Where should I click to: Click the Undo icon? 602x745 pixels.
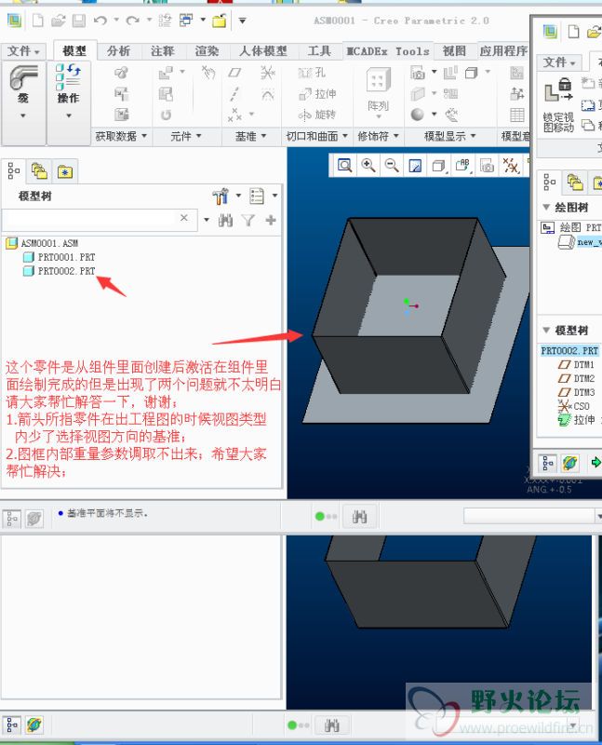click(x=100, y=20)
